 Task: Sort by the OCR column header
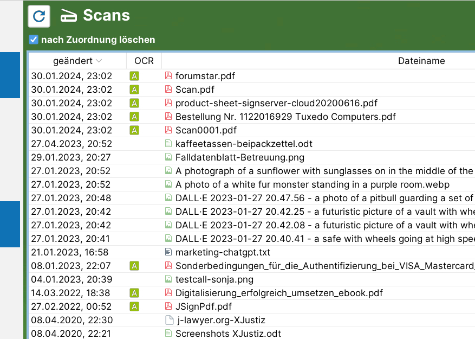144,61
